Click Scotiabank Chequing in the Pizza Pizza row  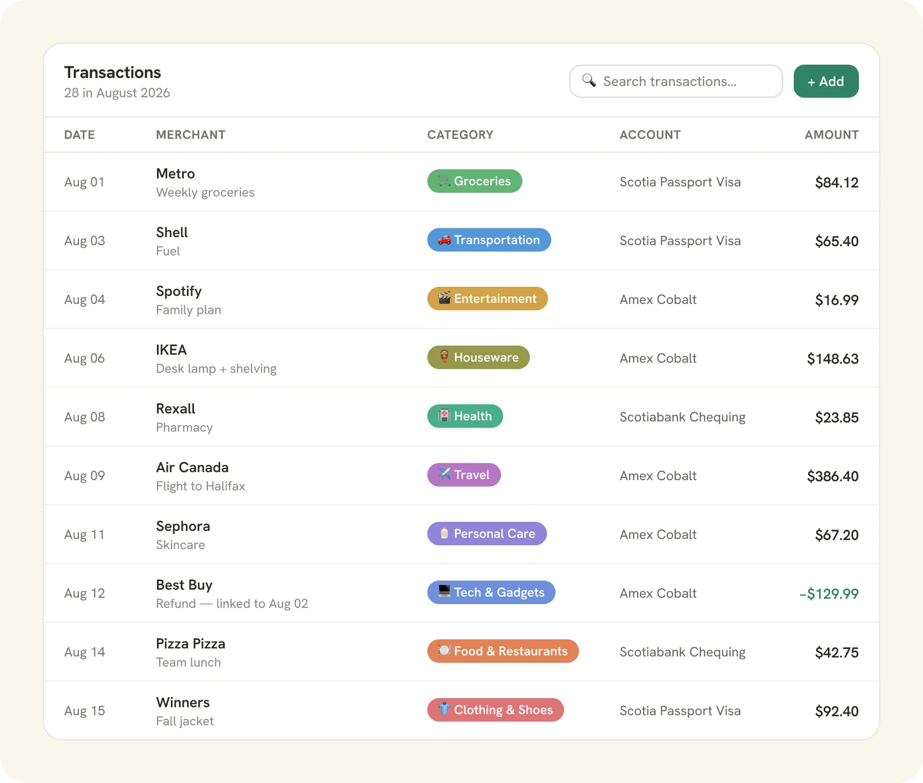point(682,652)
